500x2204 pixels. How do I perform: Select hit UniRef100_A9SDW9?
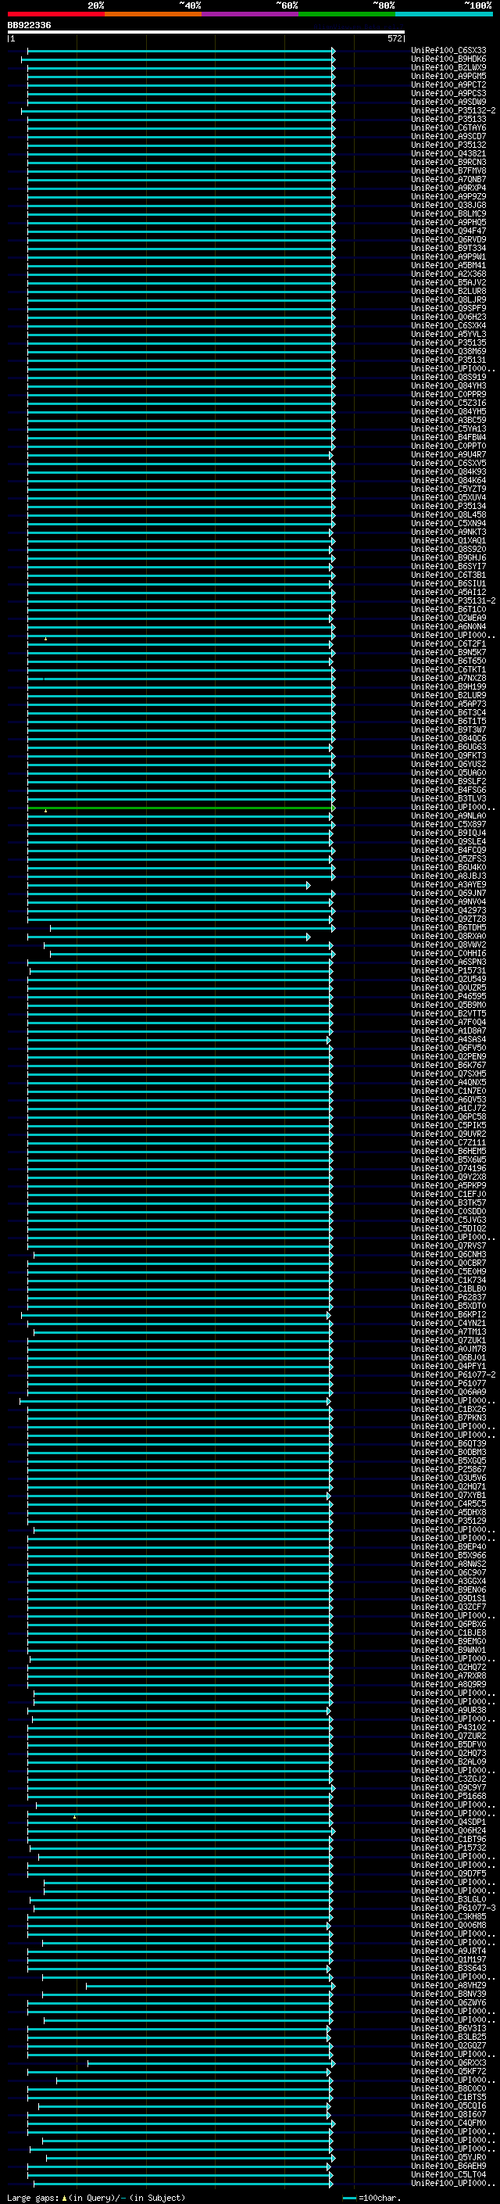coord(448,102)
